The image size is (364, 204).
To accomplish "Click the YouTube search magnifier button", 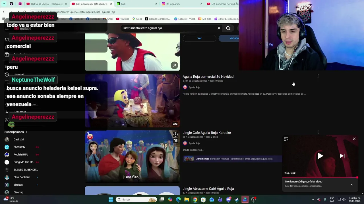I will pyautogui.click(x=228, y=28).
